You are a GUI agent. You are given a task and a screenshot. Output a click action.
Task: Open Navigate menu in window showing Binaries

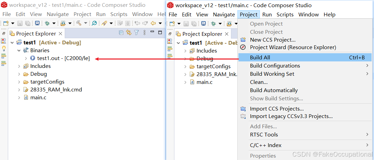[58, 14]
